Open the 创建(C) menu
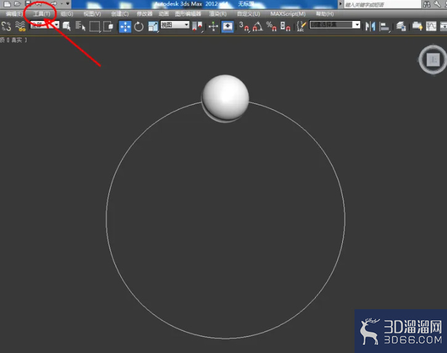The width and height of the screenshot is (447, 353). pos(120,14)
